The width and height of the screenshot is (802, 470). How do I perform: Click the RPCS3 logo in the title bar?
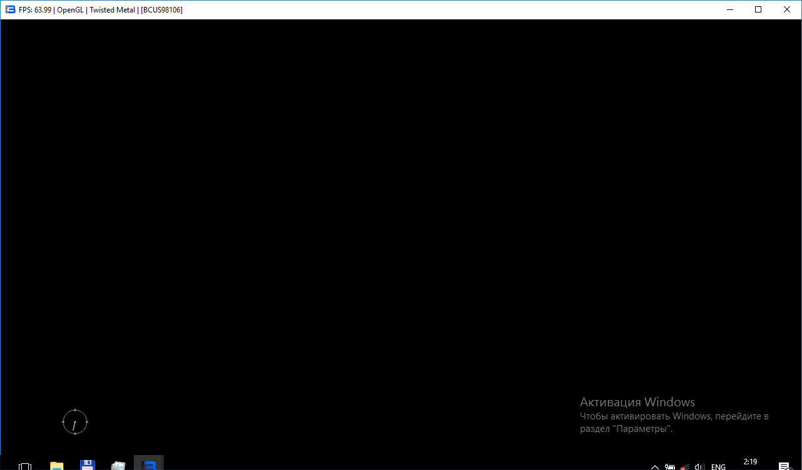[10, 9]
